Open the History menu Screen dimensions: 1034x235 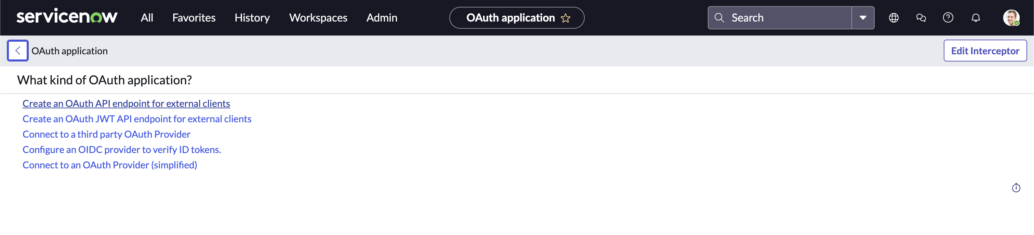(252, 18)
